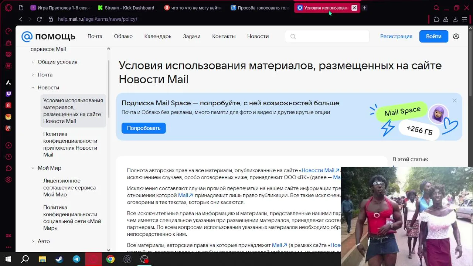473x266 pixels.
Task: Click sidebar scrollbar up arrow
Action: coord(108,49)
